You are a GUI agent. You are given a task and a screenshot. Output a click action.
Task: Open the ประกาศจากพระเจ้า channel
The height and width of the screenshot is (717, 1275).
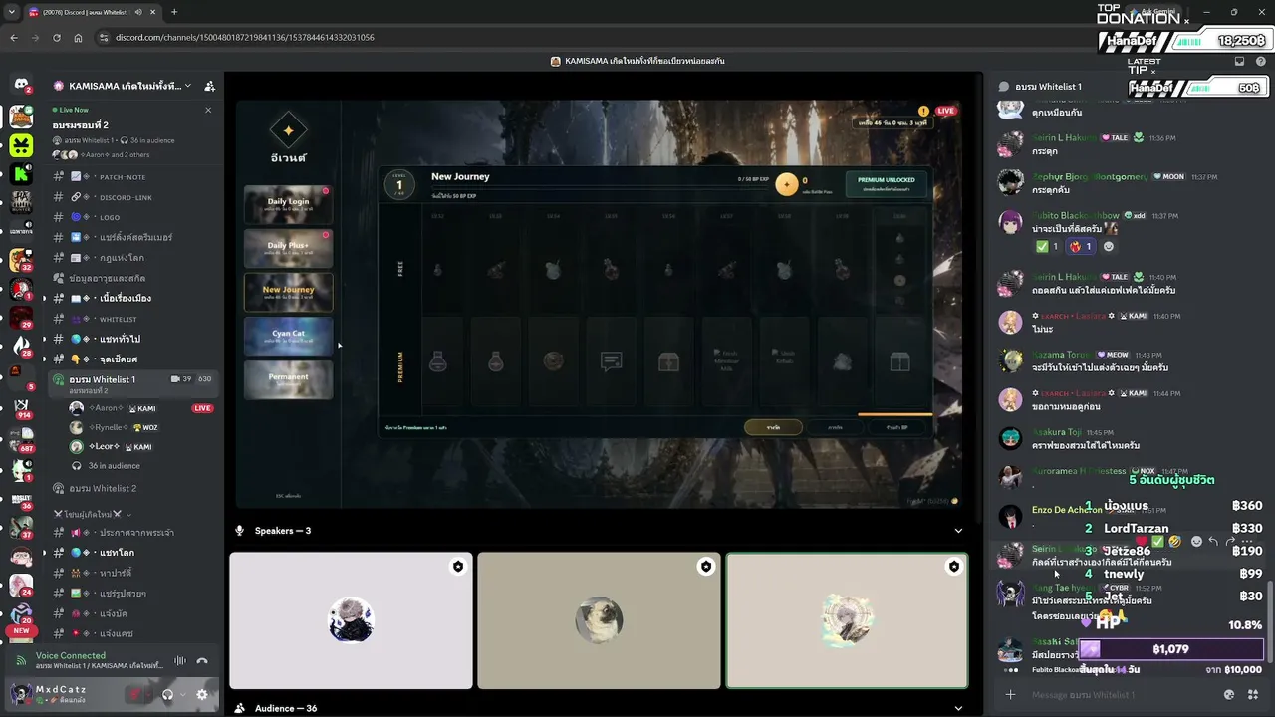[134, 533]
